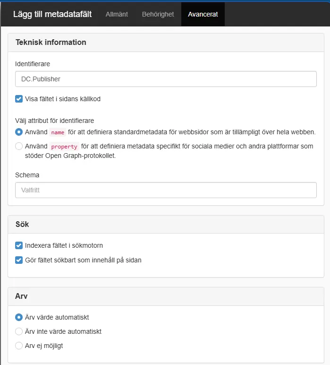
Task: Click the red 'name' code tag
Action: 58,132
